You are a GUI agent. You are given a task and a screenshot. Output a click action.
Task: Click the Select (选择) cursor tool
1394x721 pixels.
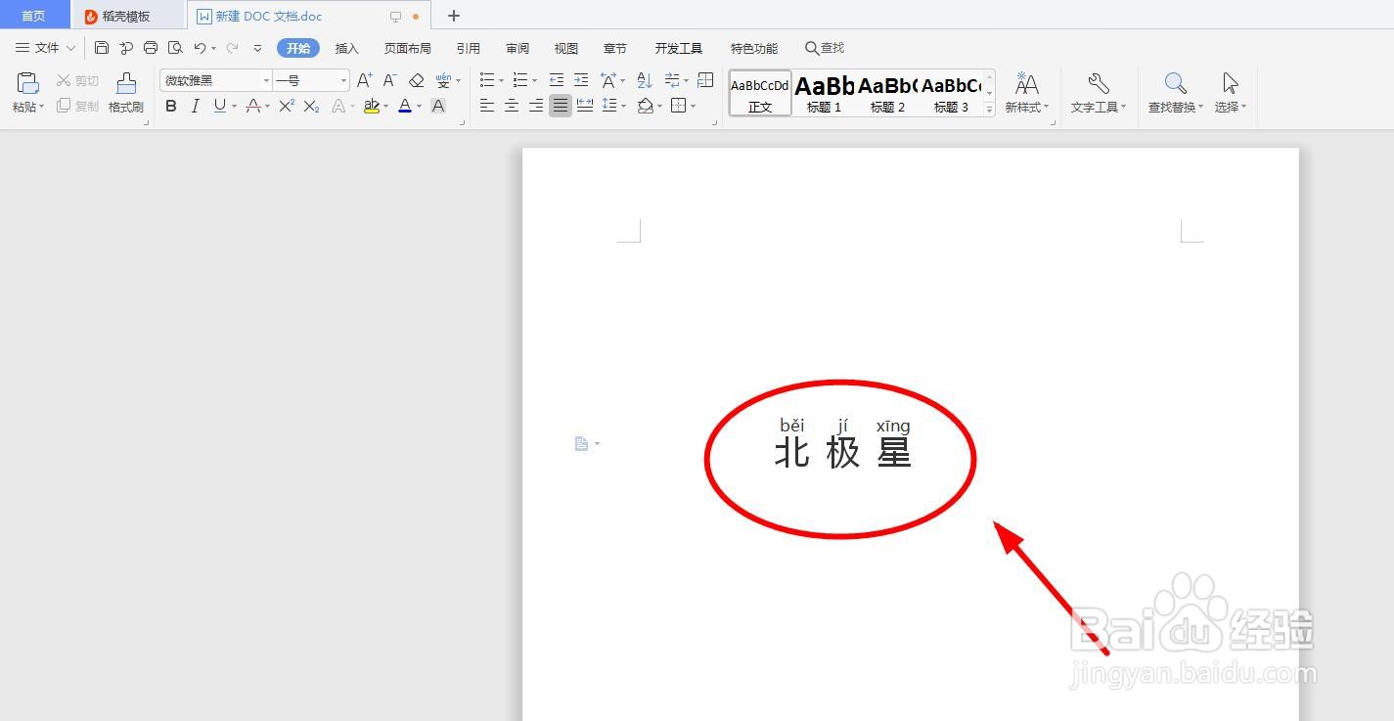1231,93
